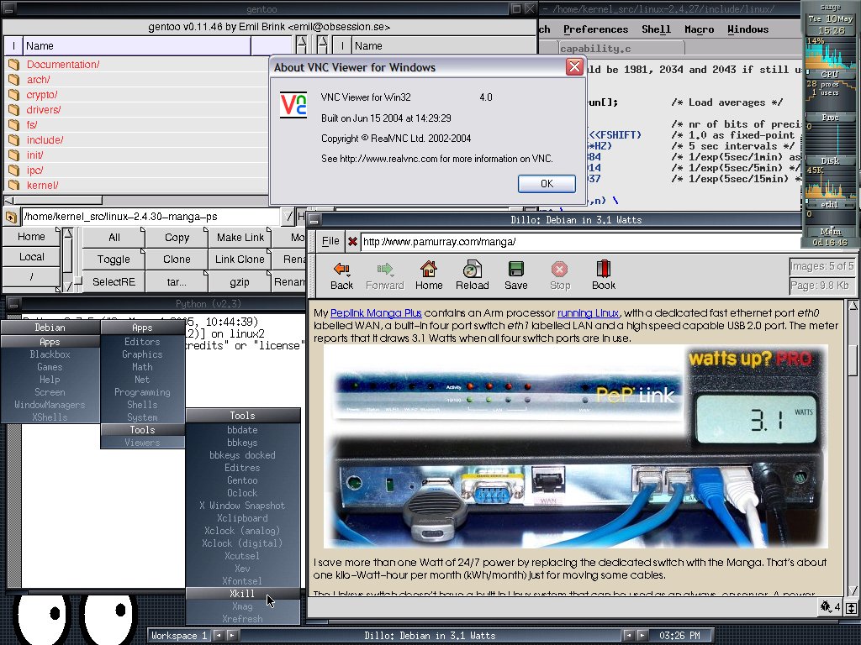Switch to the capability.c tab

[621, 48]
